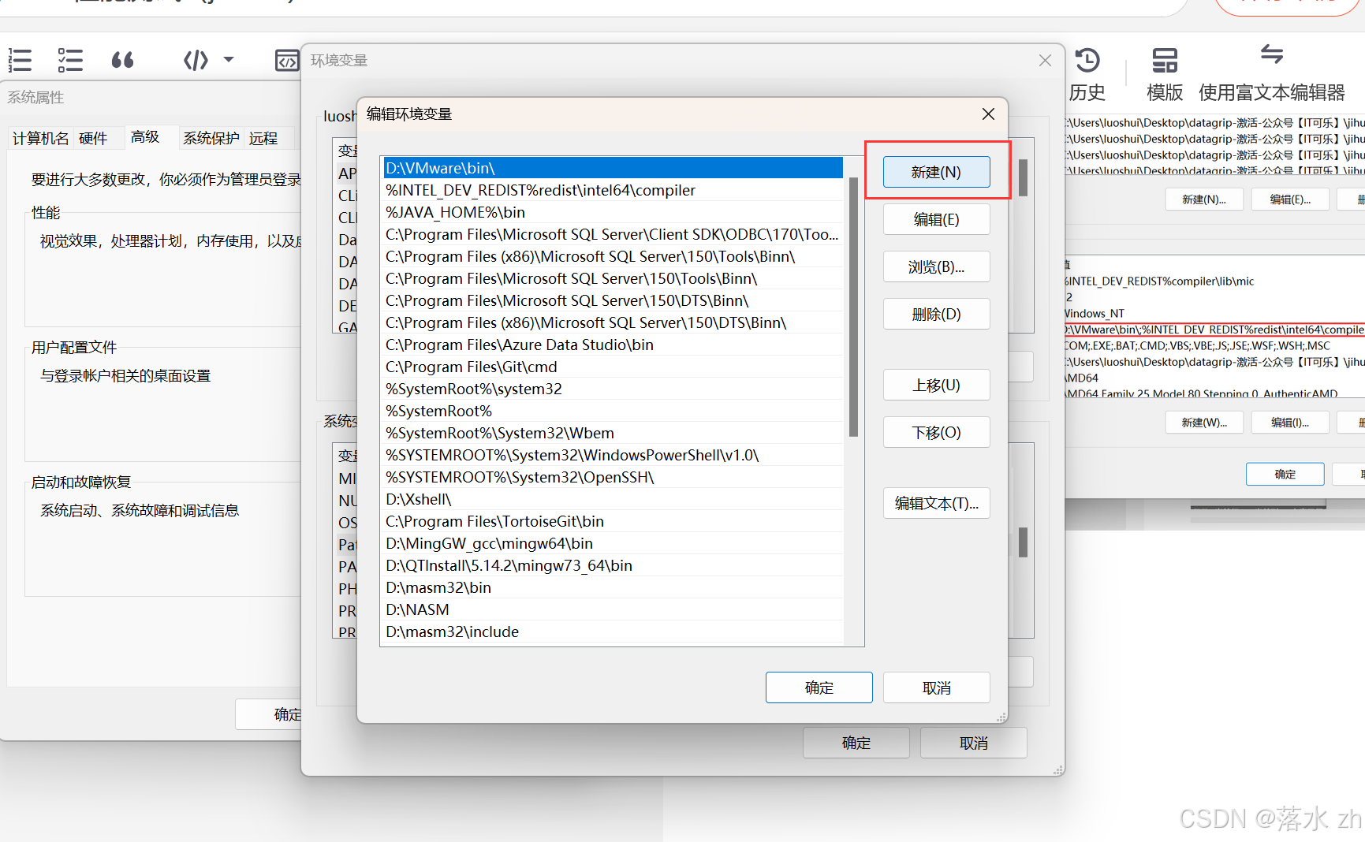Click the task checklist icon in editor toolbar
The width and height of the screenshot is (1365, 842).
[70, 60]
